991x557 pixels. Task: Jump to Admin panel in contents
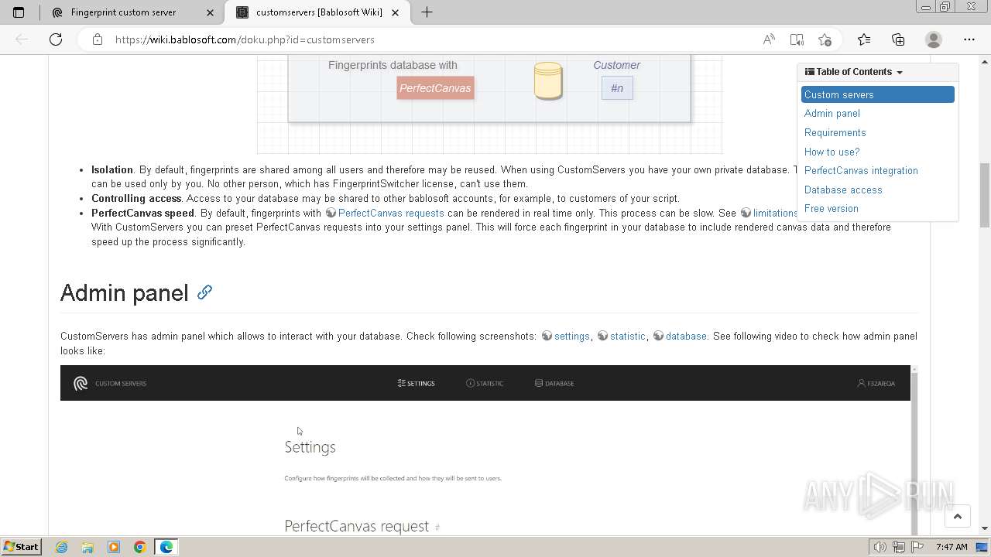click(832, 114)
